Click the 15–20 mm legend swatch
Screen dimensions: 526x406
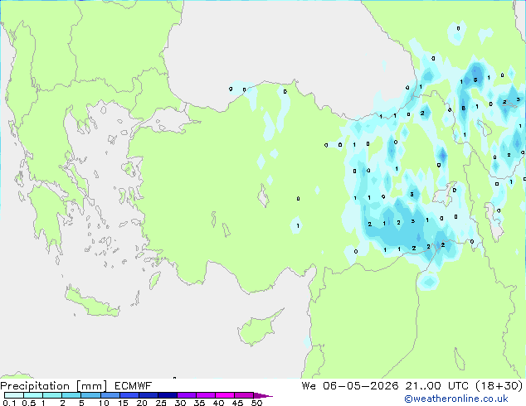[x=129, y=395]
